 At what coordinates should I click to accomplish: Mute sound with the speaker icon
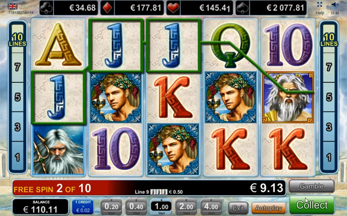point(335,4)
